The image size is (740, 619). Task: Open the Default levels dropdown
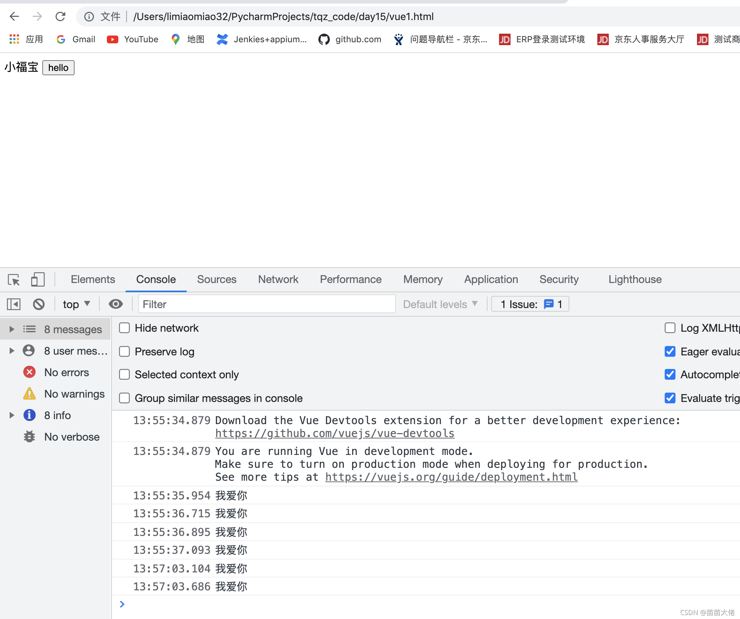click(x=440, y=304)
